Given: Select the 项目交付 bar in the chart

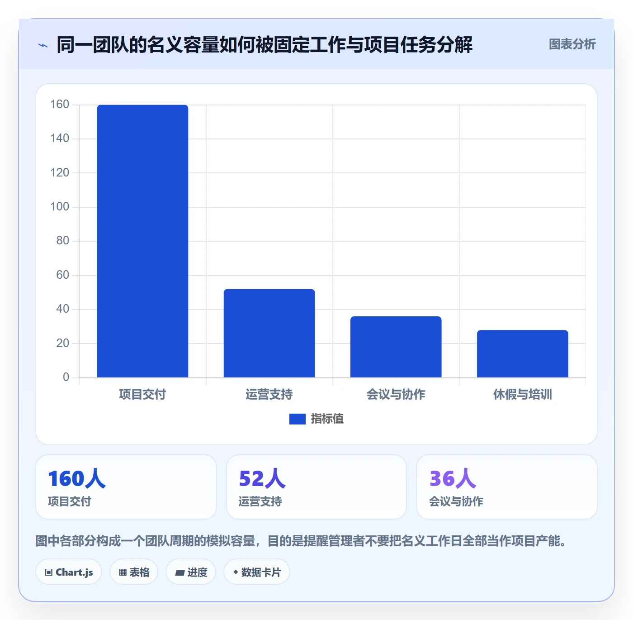Looking at the screenshot, I should (142, 241).
